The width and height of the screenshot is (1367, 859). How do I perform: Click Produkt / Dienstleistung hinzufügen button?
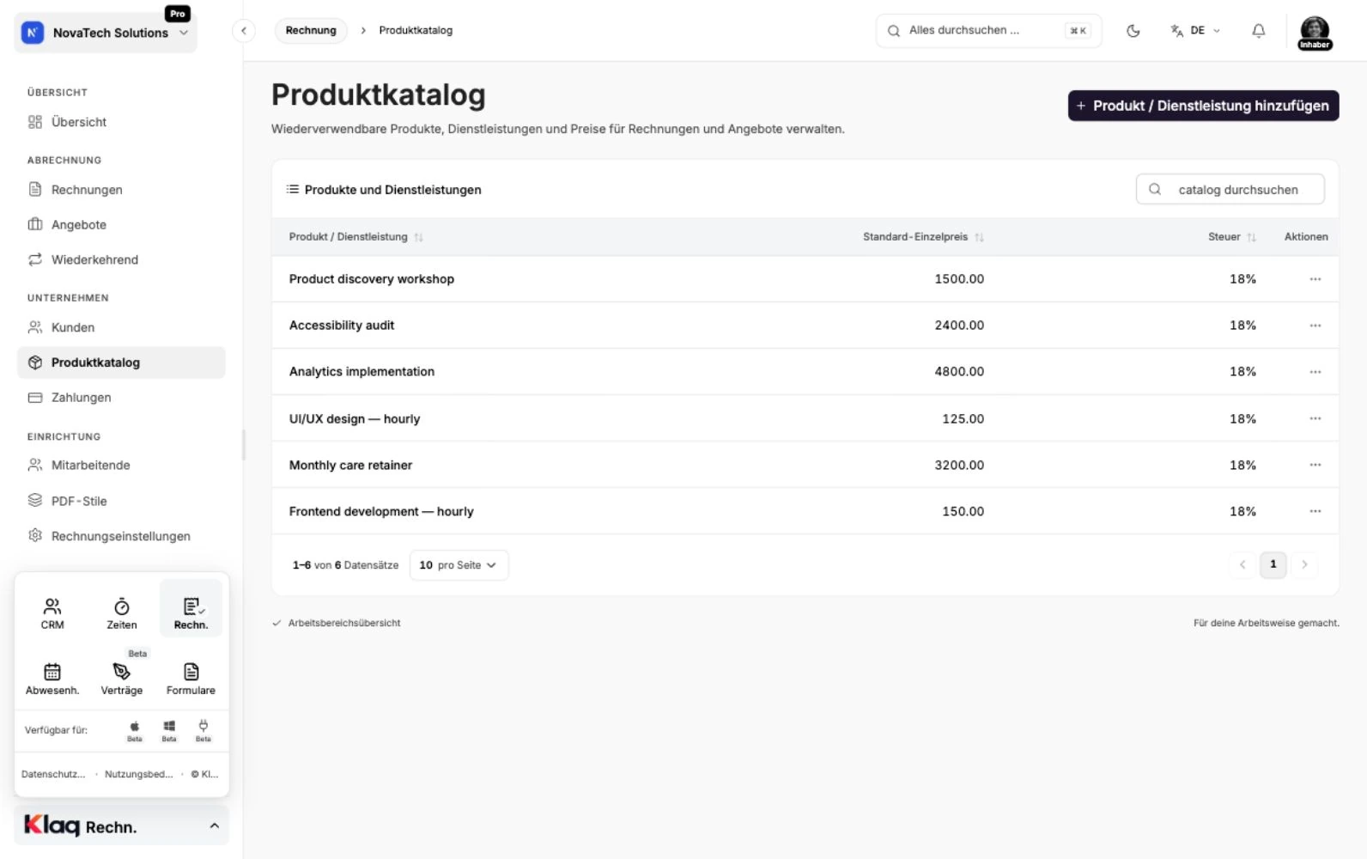(1203, 106)
